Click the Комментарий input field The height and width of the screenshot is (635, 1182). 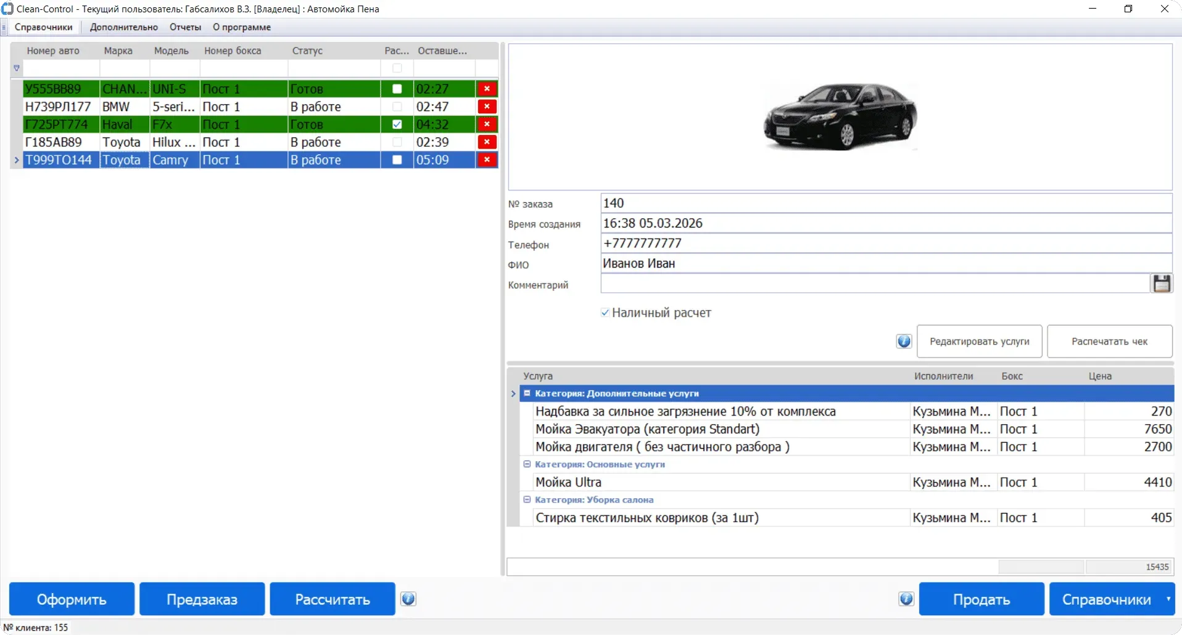[x=874, y=284]
